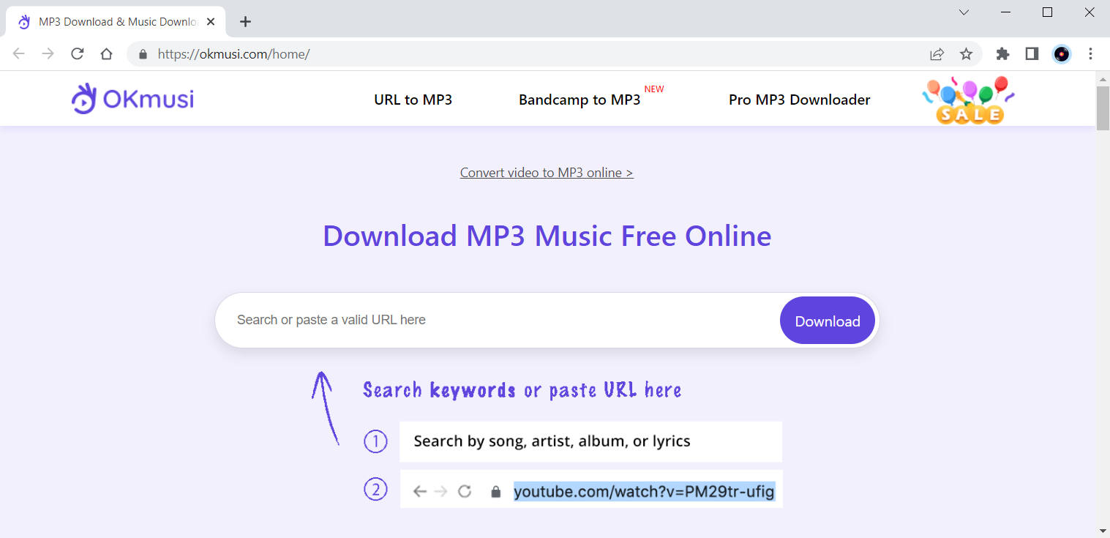
Task: Go to the browser home page icon
Action: coord(106,53)
